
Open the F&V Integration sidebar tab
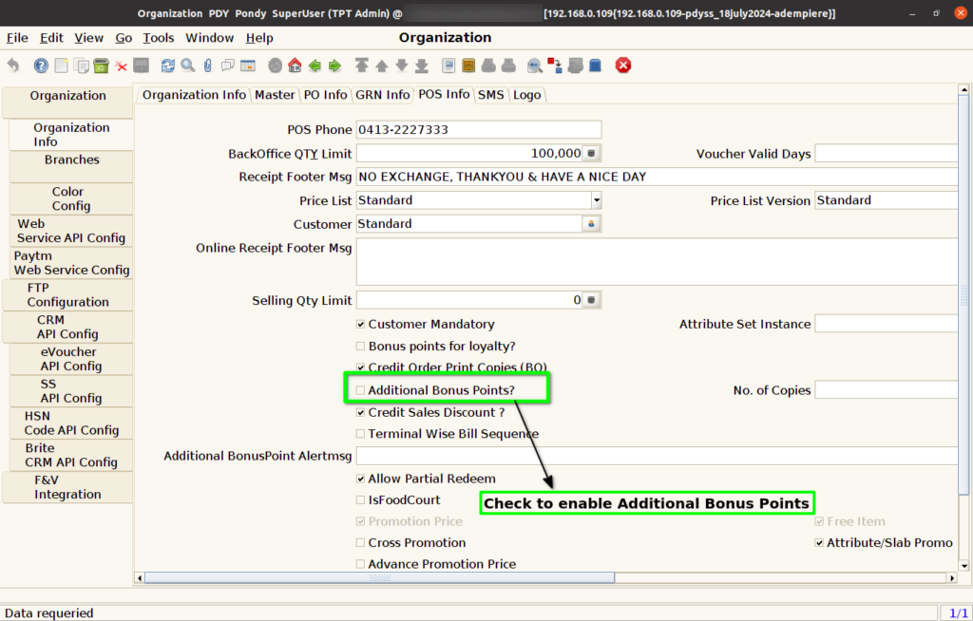click(x=67, y=487)
